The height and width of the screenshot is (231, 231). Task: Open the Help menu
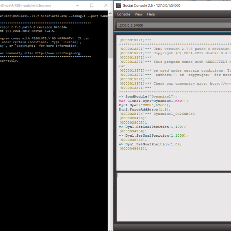coord(151,14)
